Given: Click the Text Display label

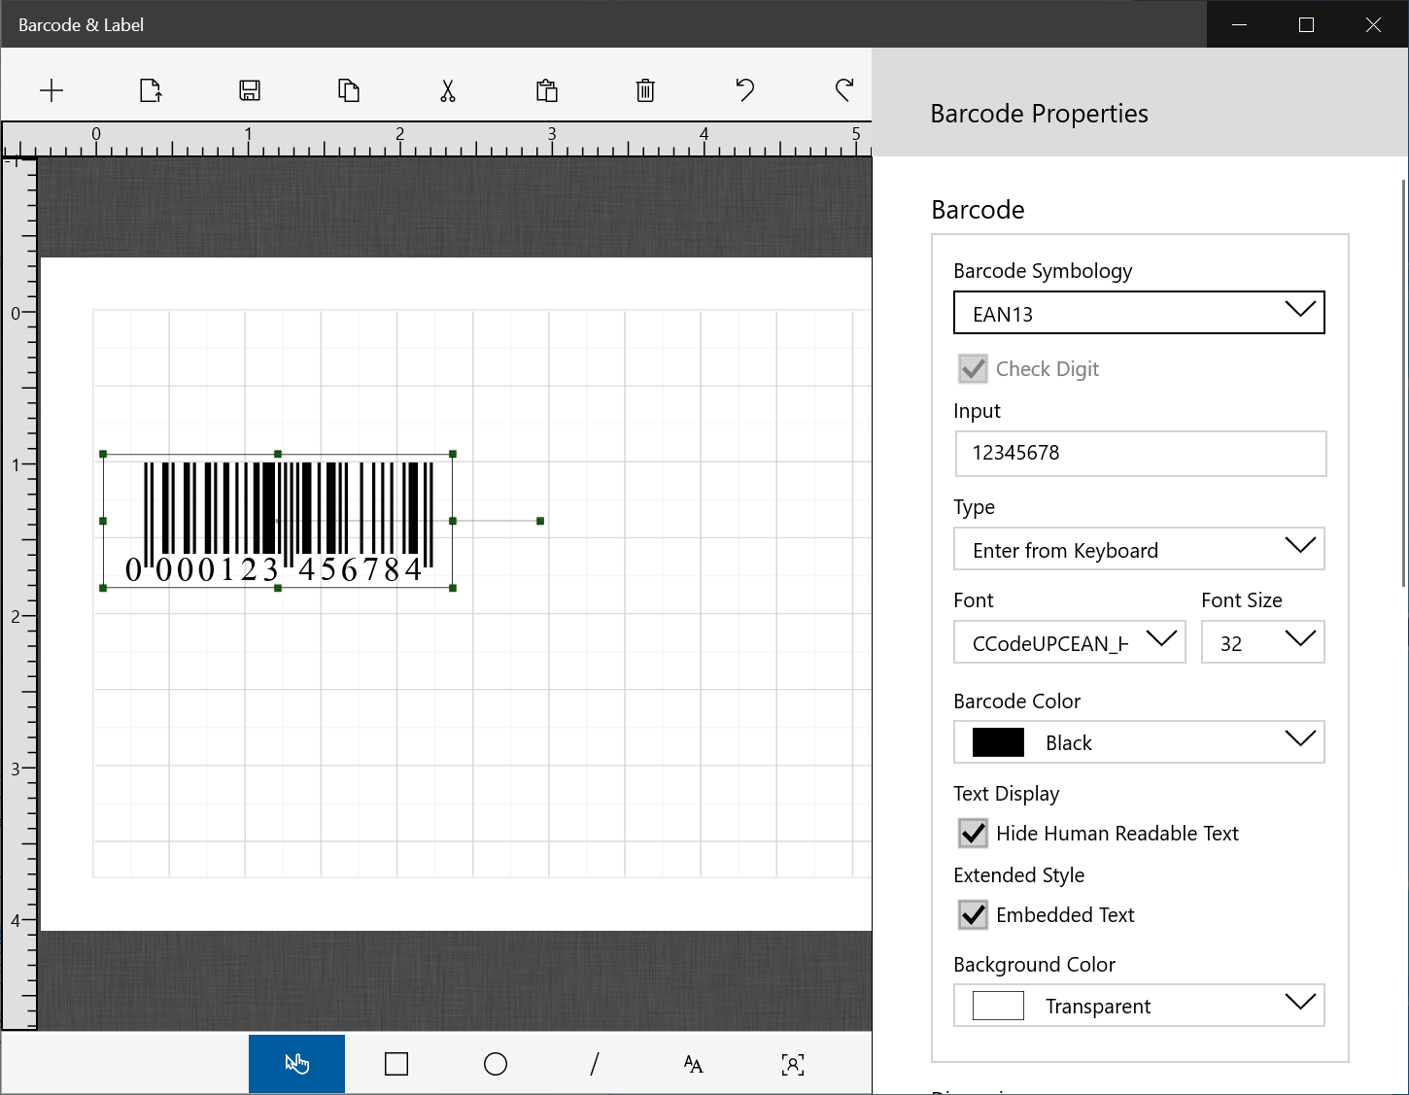Looking at the screenshot, I should [1006, 794].
